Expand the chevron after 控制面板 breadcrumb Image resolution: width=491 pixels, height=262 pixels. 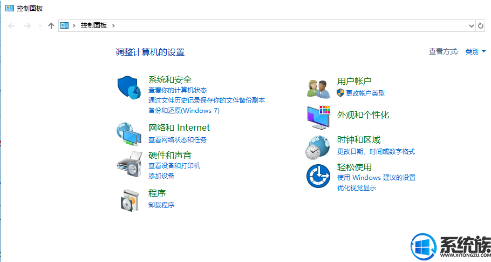point(113,25)
